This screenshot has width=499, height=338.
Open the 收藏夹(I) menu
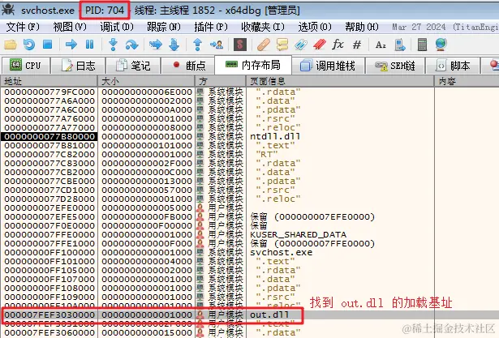(x=263, y=27)
